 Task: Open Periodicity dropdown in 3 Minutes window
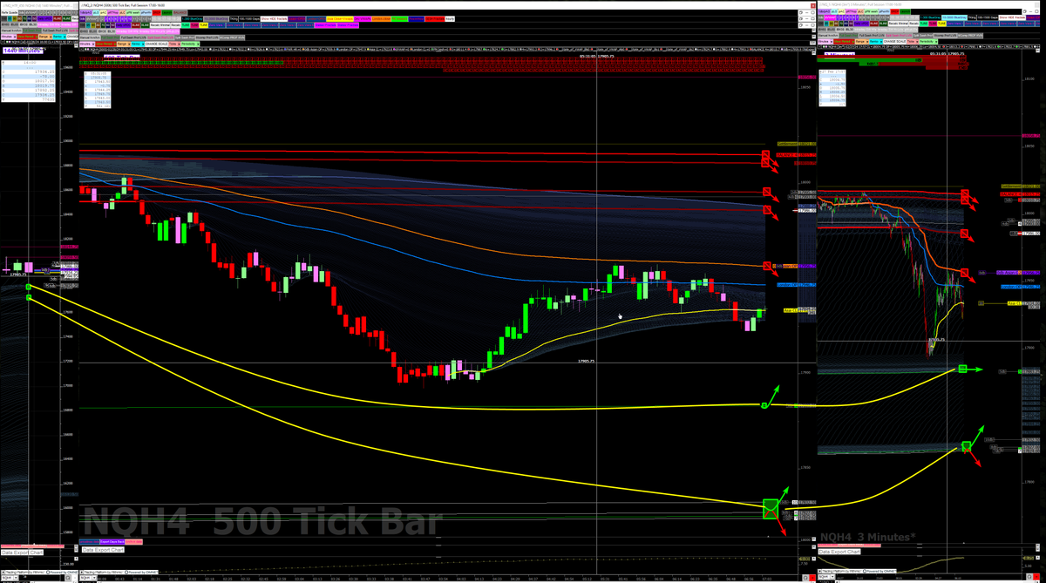tap(928, 41)
